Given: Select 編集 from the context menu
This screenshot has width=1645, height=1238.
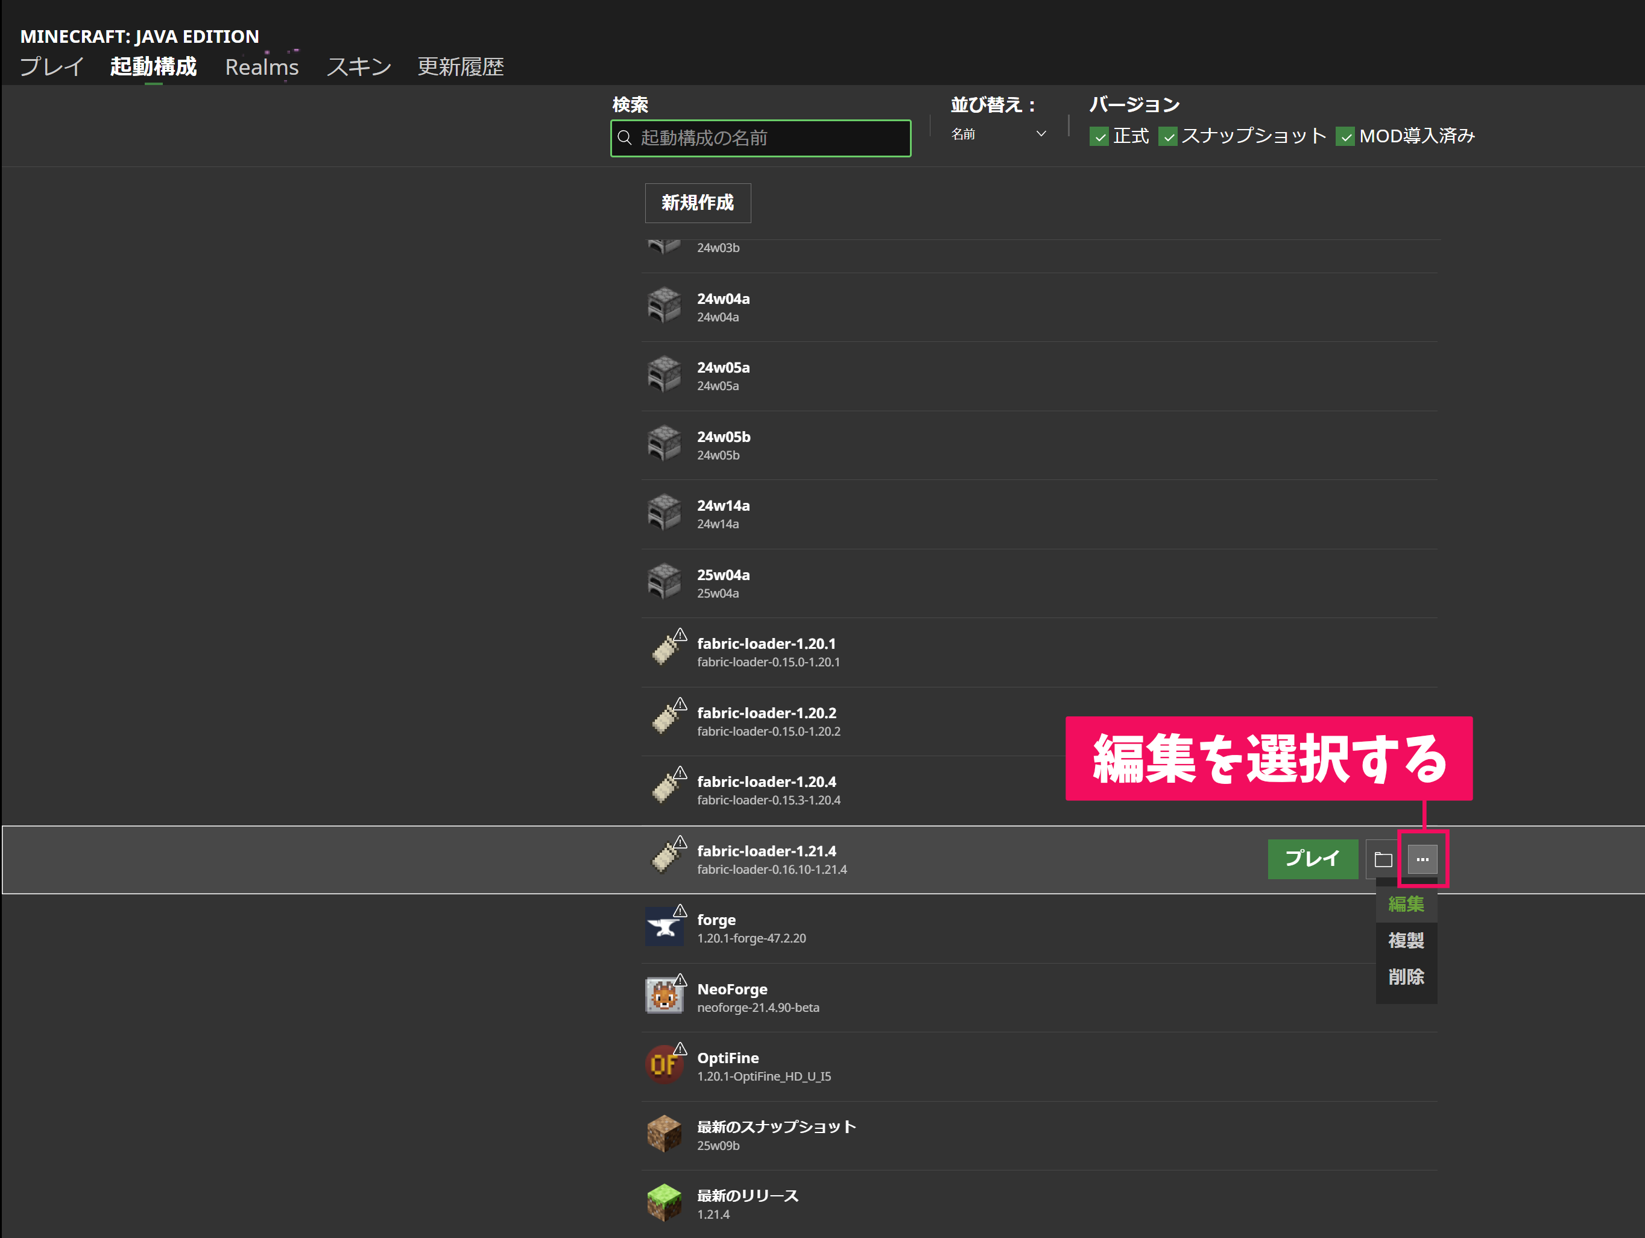Looking at the screenshot, I should (x=1406, y=904).
